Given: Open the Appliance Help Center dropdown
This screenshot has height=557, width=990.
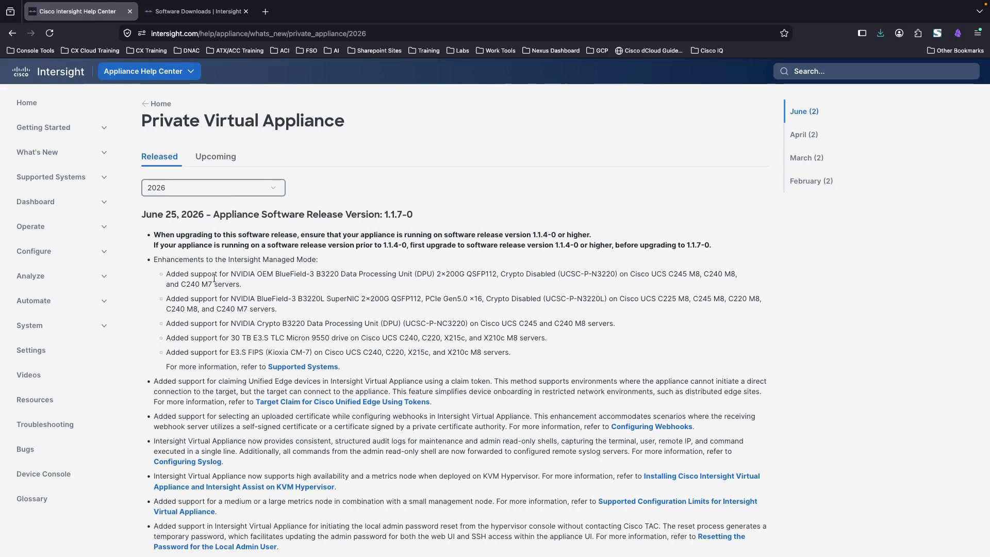Looking at the screenshot, I should 149,71.
